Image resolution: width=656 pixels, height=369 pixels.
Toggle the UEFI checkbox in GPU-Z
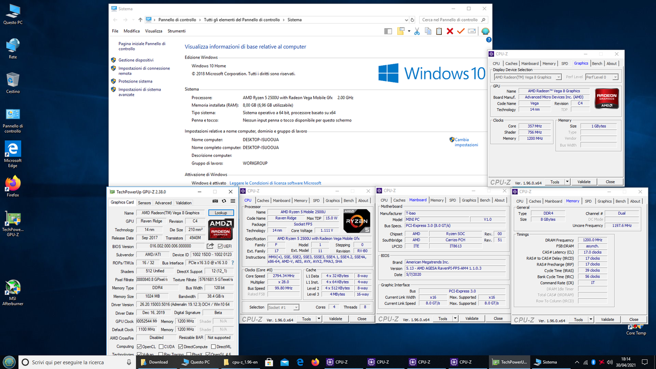pos(220,247)
